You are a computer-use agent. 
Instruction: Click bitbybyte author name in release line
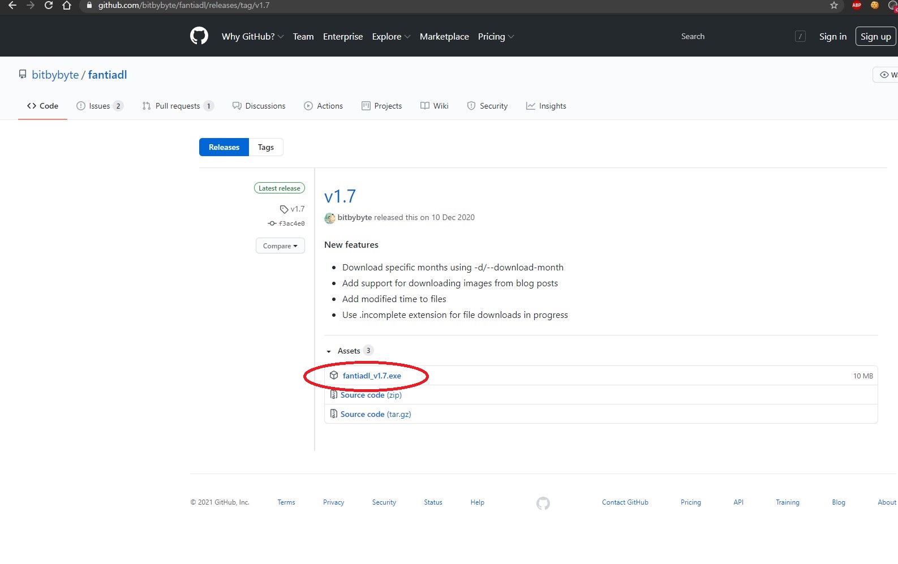(355, 217)
